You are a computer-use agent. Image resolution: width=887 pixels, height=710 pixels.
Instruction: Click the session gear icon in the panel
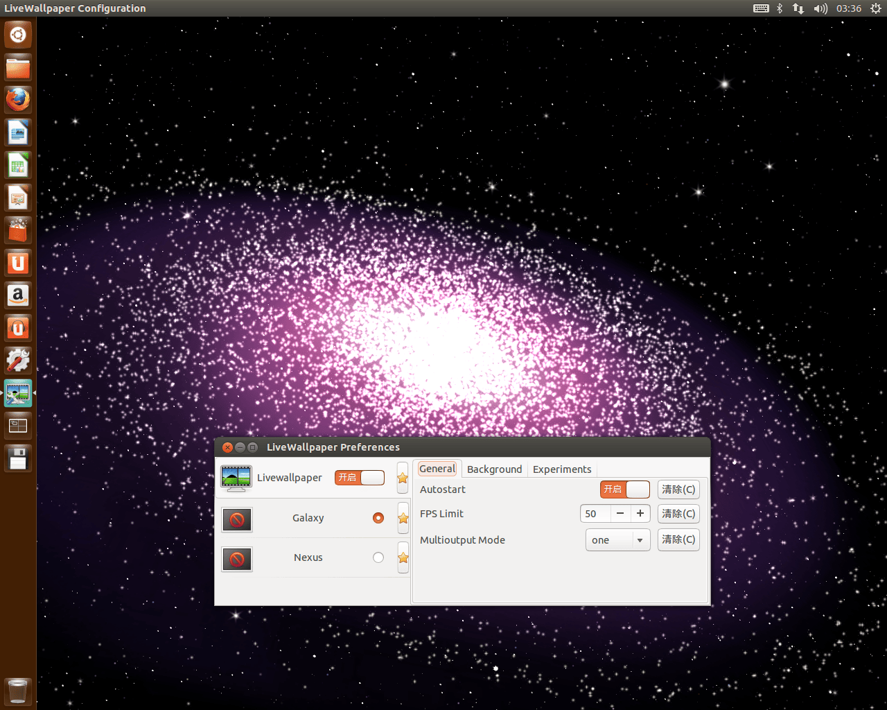(x=875, y=8)
